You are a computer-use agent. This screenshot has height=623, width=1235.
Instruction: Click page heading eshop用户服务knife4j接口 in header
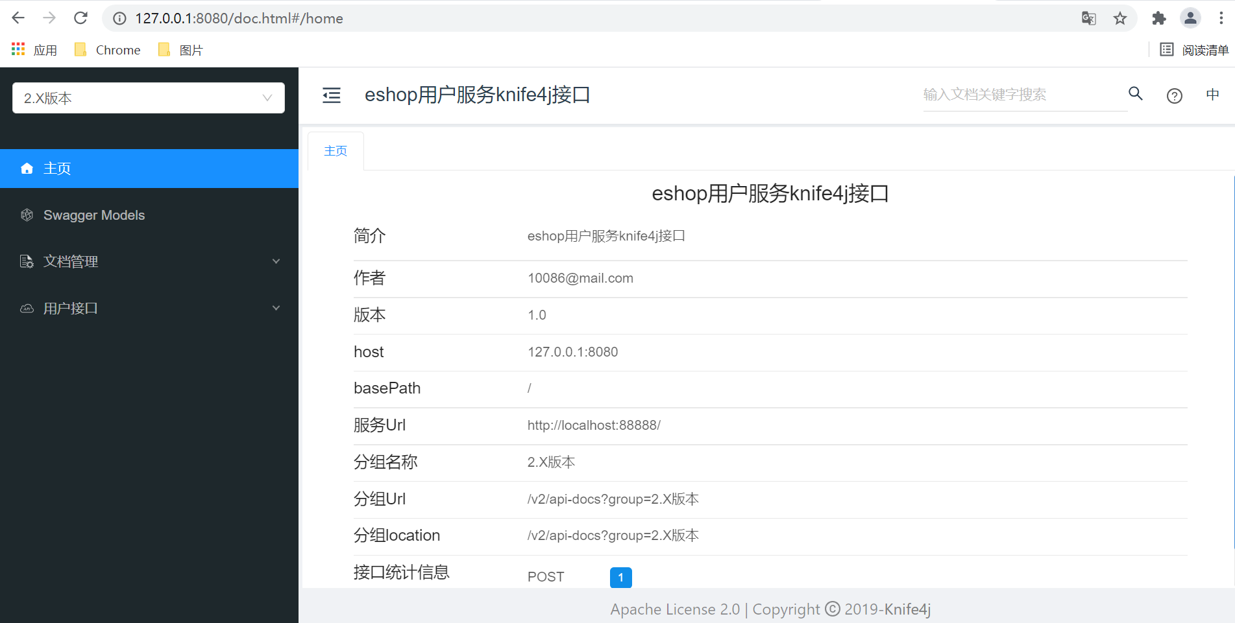[477, 95]
